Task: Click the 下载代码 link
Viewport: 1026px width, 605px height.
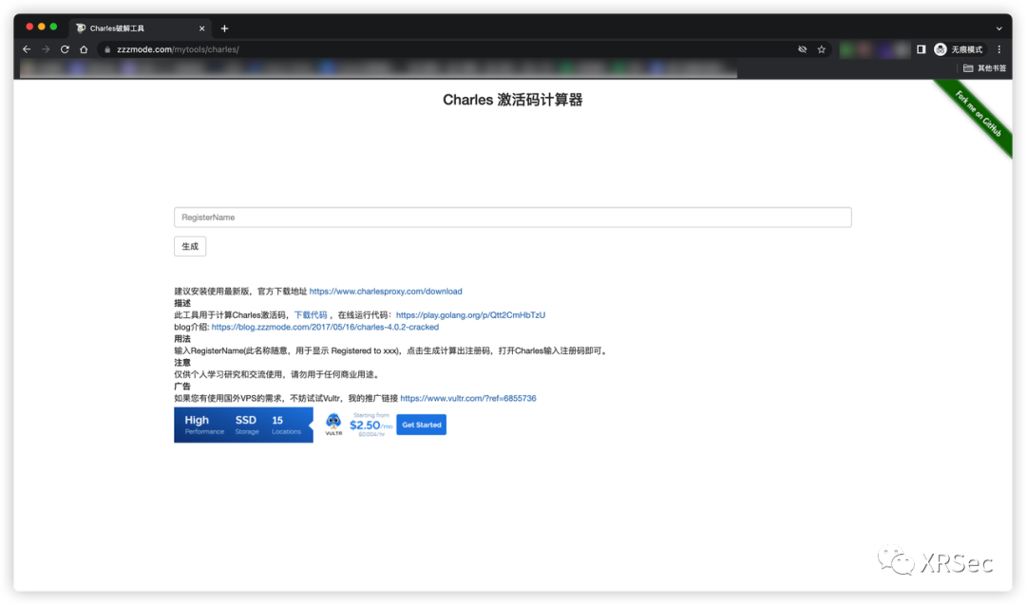Action: coord(310,314)
